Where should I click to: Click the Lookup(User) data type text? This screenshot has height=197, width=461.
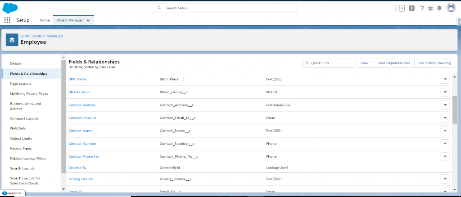click(277, 168)
